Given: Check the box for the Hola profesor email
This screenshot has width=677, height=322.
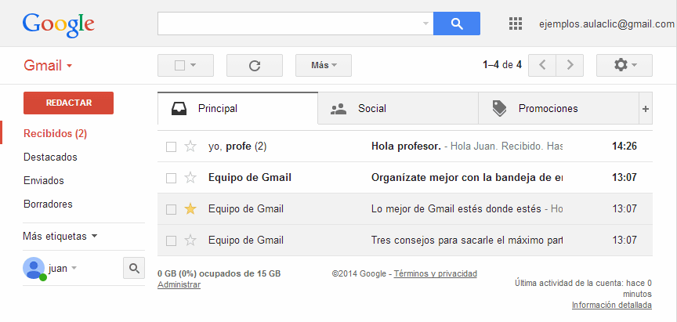Looking at the screenshot, I should (x=171, y=147).
